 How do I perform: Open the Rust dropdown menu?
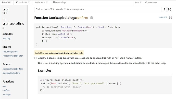coord(138,2)
